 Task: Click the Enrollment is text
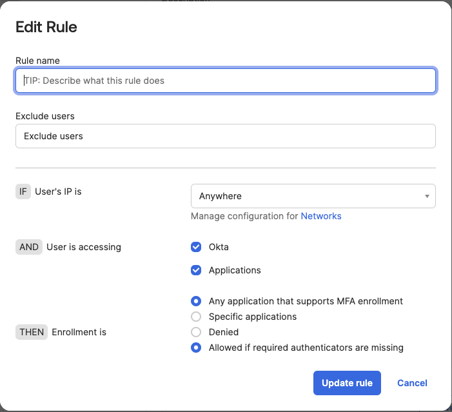click(79, 332)
